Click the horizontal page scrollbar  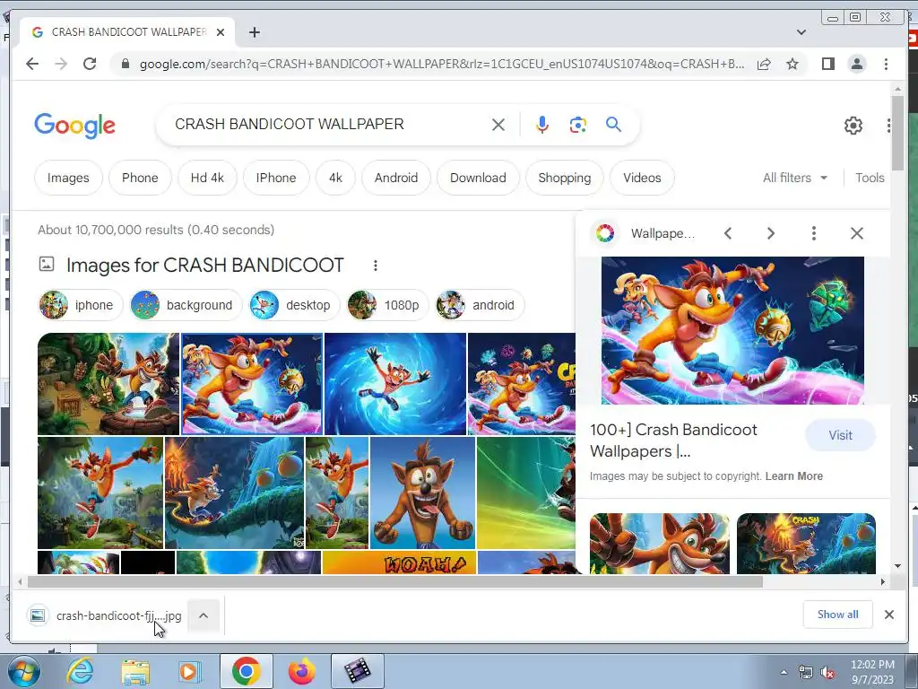coord(395,581)
